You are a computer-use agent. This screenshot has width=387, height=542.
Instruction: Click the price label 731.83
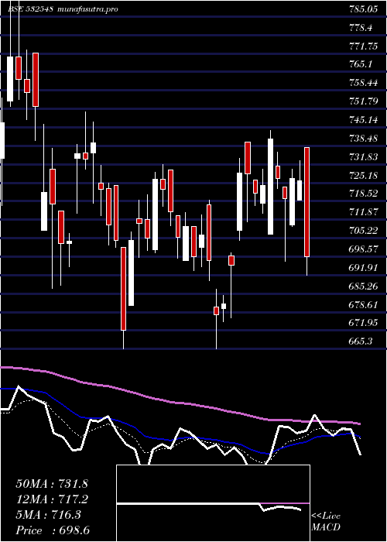(x=362, y=157)
